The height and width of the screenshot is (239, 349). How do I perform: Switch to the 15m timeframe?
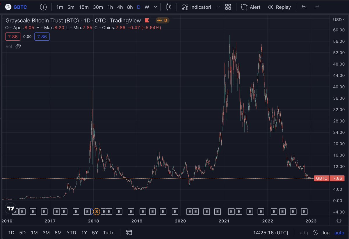84,7
